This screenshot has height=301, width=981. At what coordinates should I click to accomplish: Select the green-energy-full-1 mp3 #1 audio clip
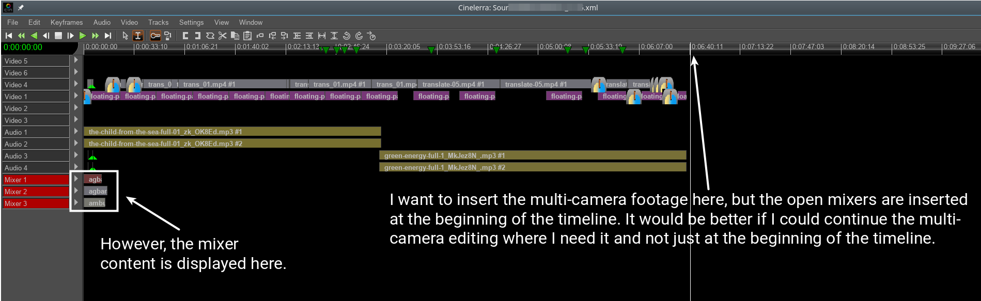coord(532,155)
